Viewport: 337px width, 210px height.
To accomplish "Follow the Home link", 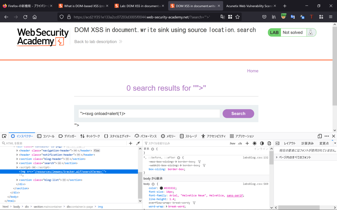I will click(x=253, y=71).
